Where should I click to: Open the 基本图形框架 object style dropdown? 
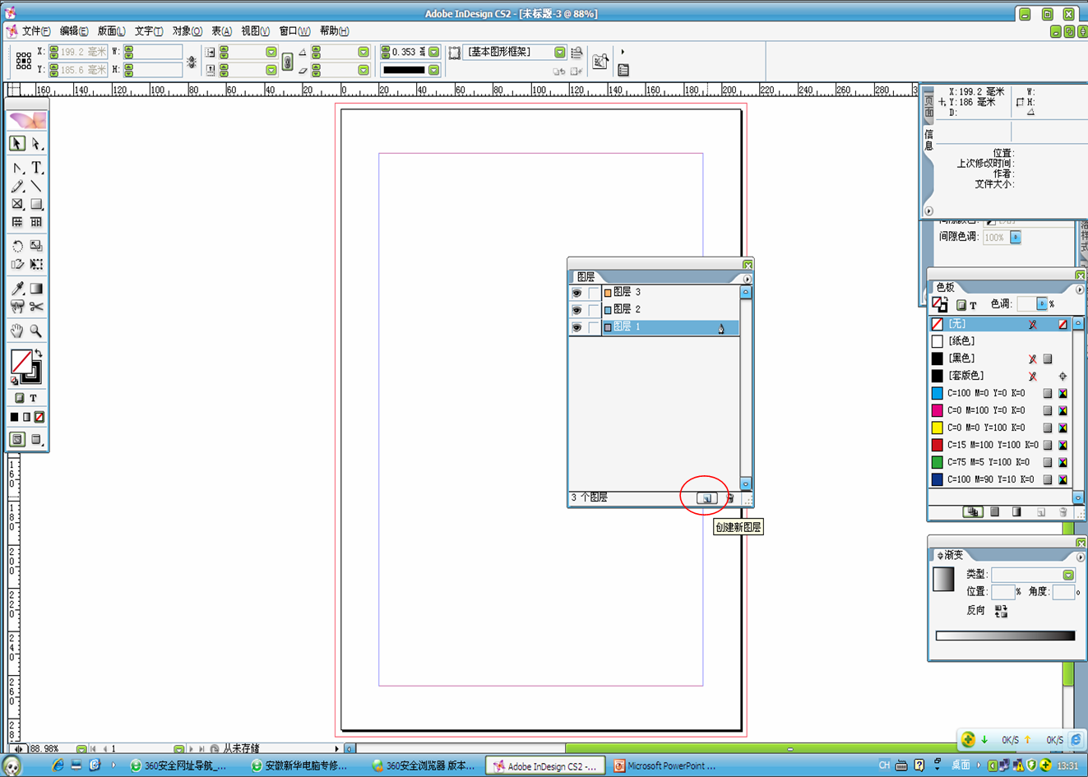pyautogui.click(x=559, y=52)
